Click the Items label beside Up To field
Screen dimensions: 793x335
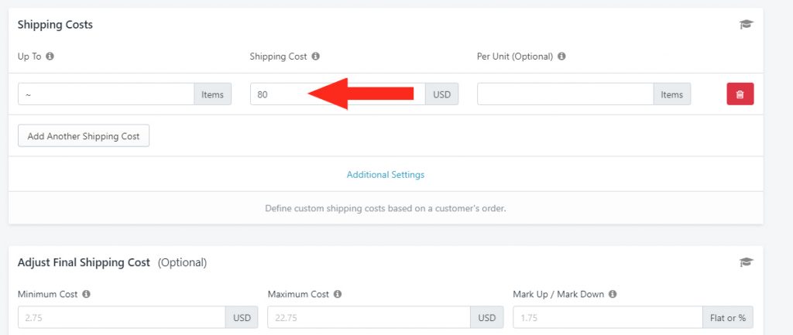212,94
